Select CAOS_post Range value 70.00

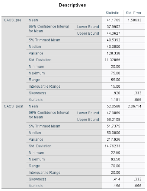115,166
